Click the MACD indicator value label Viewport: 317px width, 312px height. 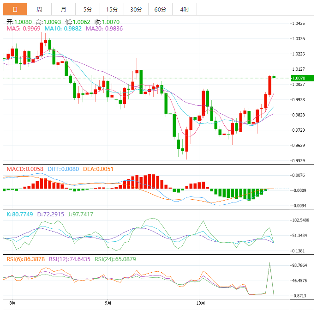pos(25,169)
